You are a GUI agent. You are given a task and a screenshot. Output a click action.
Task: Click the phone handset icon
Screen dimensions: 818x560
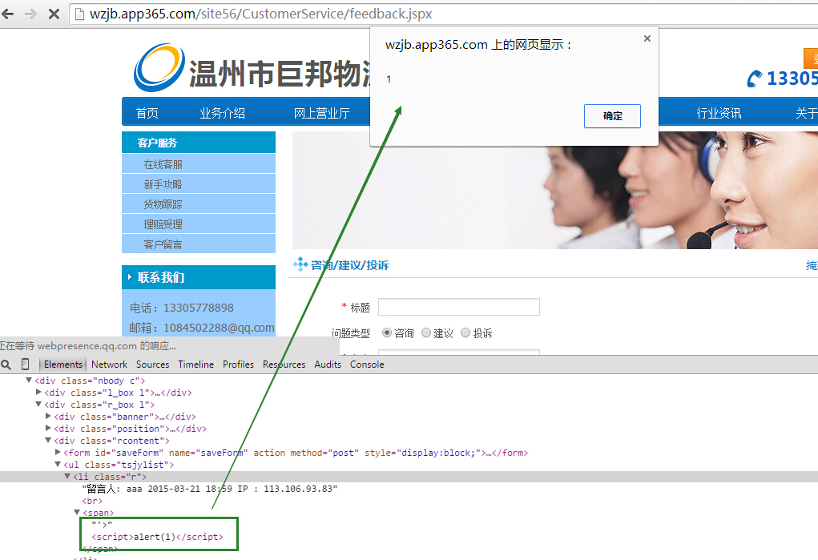click(x=754, y=79)
